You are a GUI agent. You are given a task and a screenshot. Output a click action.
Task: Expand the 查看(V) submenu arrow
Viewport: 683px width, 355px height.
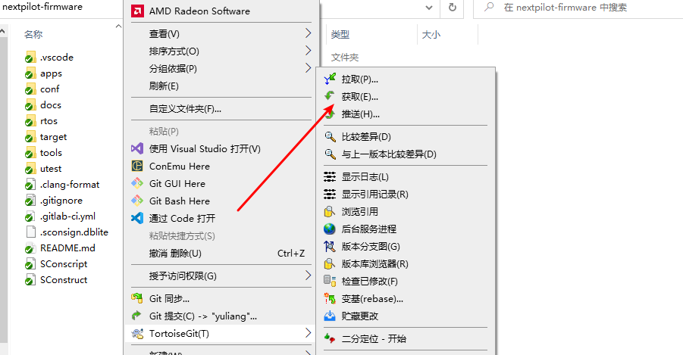(308, 33)
